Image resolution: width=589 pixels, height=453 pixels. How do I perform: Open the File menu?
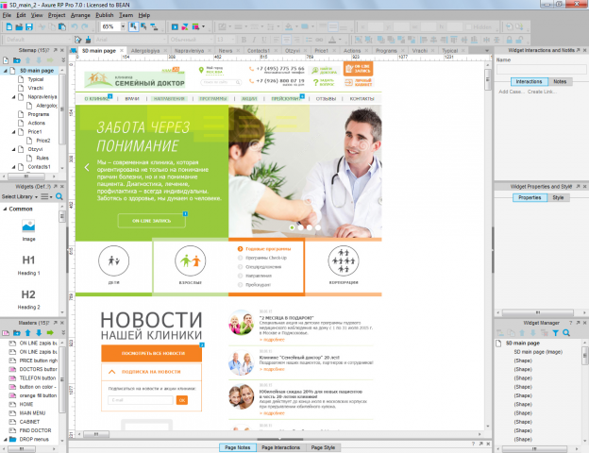click(x=7, y=15)
